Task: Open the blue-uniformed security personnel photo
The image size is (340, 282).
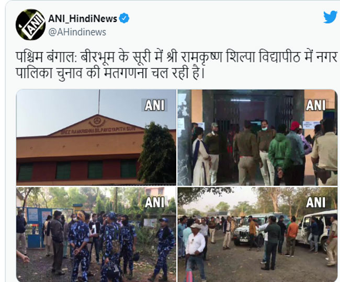Action: click(96, 234)
